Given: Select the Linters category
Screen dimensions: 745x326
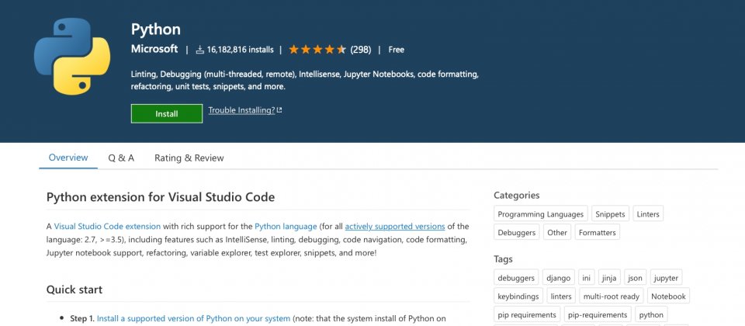Looking at the screenshot, I should click(648, 214).
